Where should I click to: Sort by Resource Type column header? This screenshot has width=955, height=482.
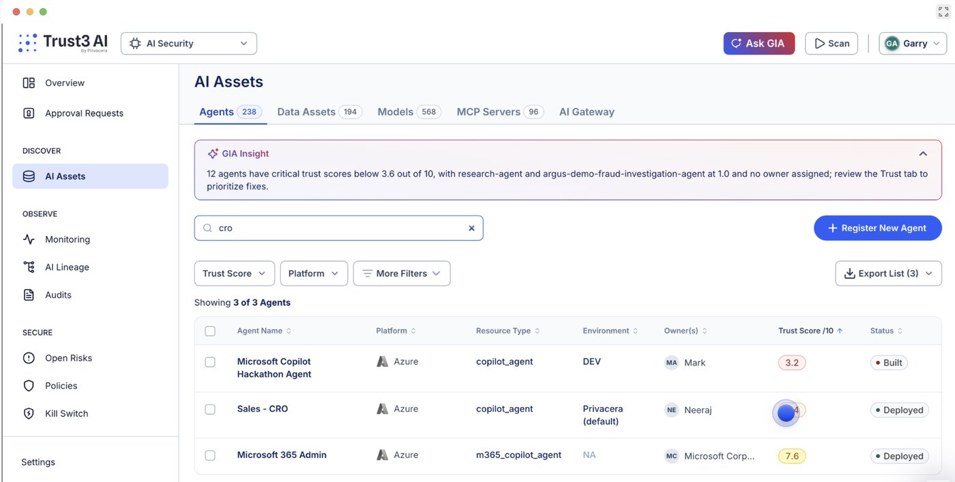point(508,331)
